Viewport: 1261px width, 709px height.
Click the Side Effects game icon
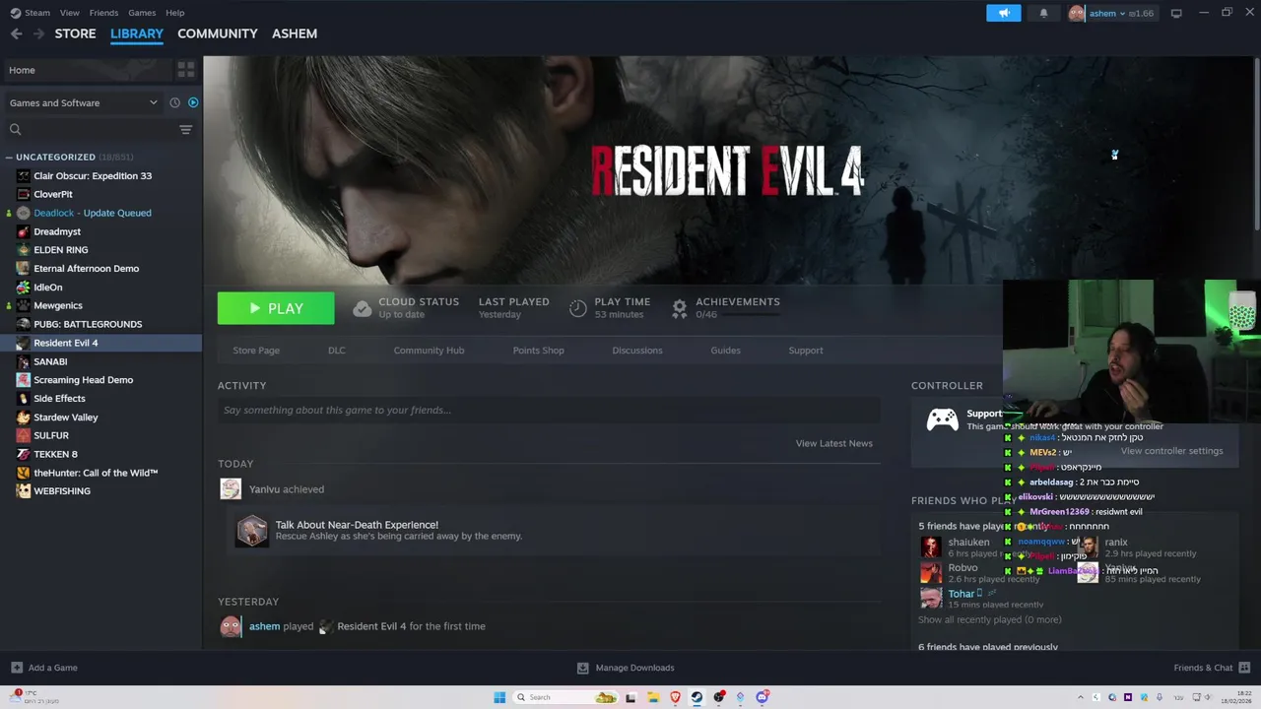pos(24,398)
